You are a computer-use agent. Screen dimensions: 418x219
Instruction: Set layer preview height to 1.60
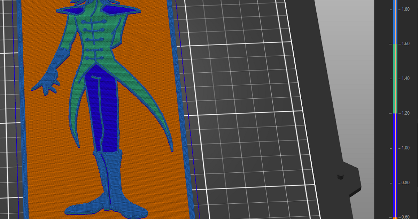[395, 44]
